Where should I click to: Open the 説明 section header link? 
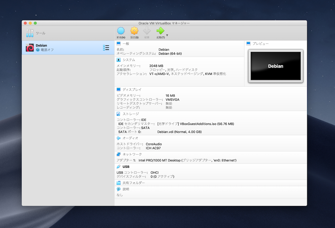coord(126,189)
